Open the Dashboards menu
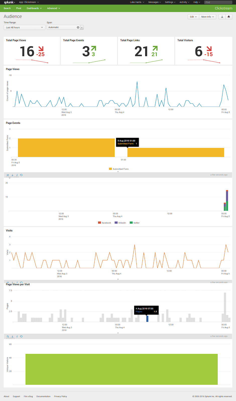This screenshot has height=401, width=236. (34, 8)
